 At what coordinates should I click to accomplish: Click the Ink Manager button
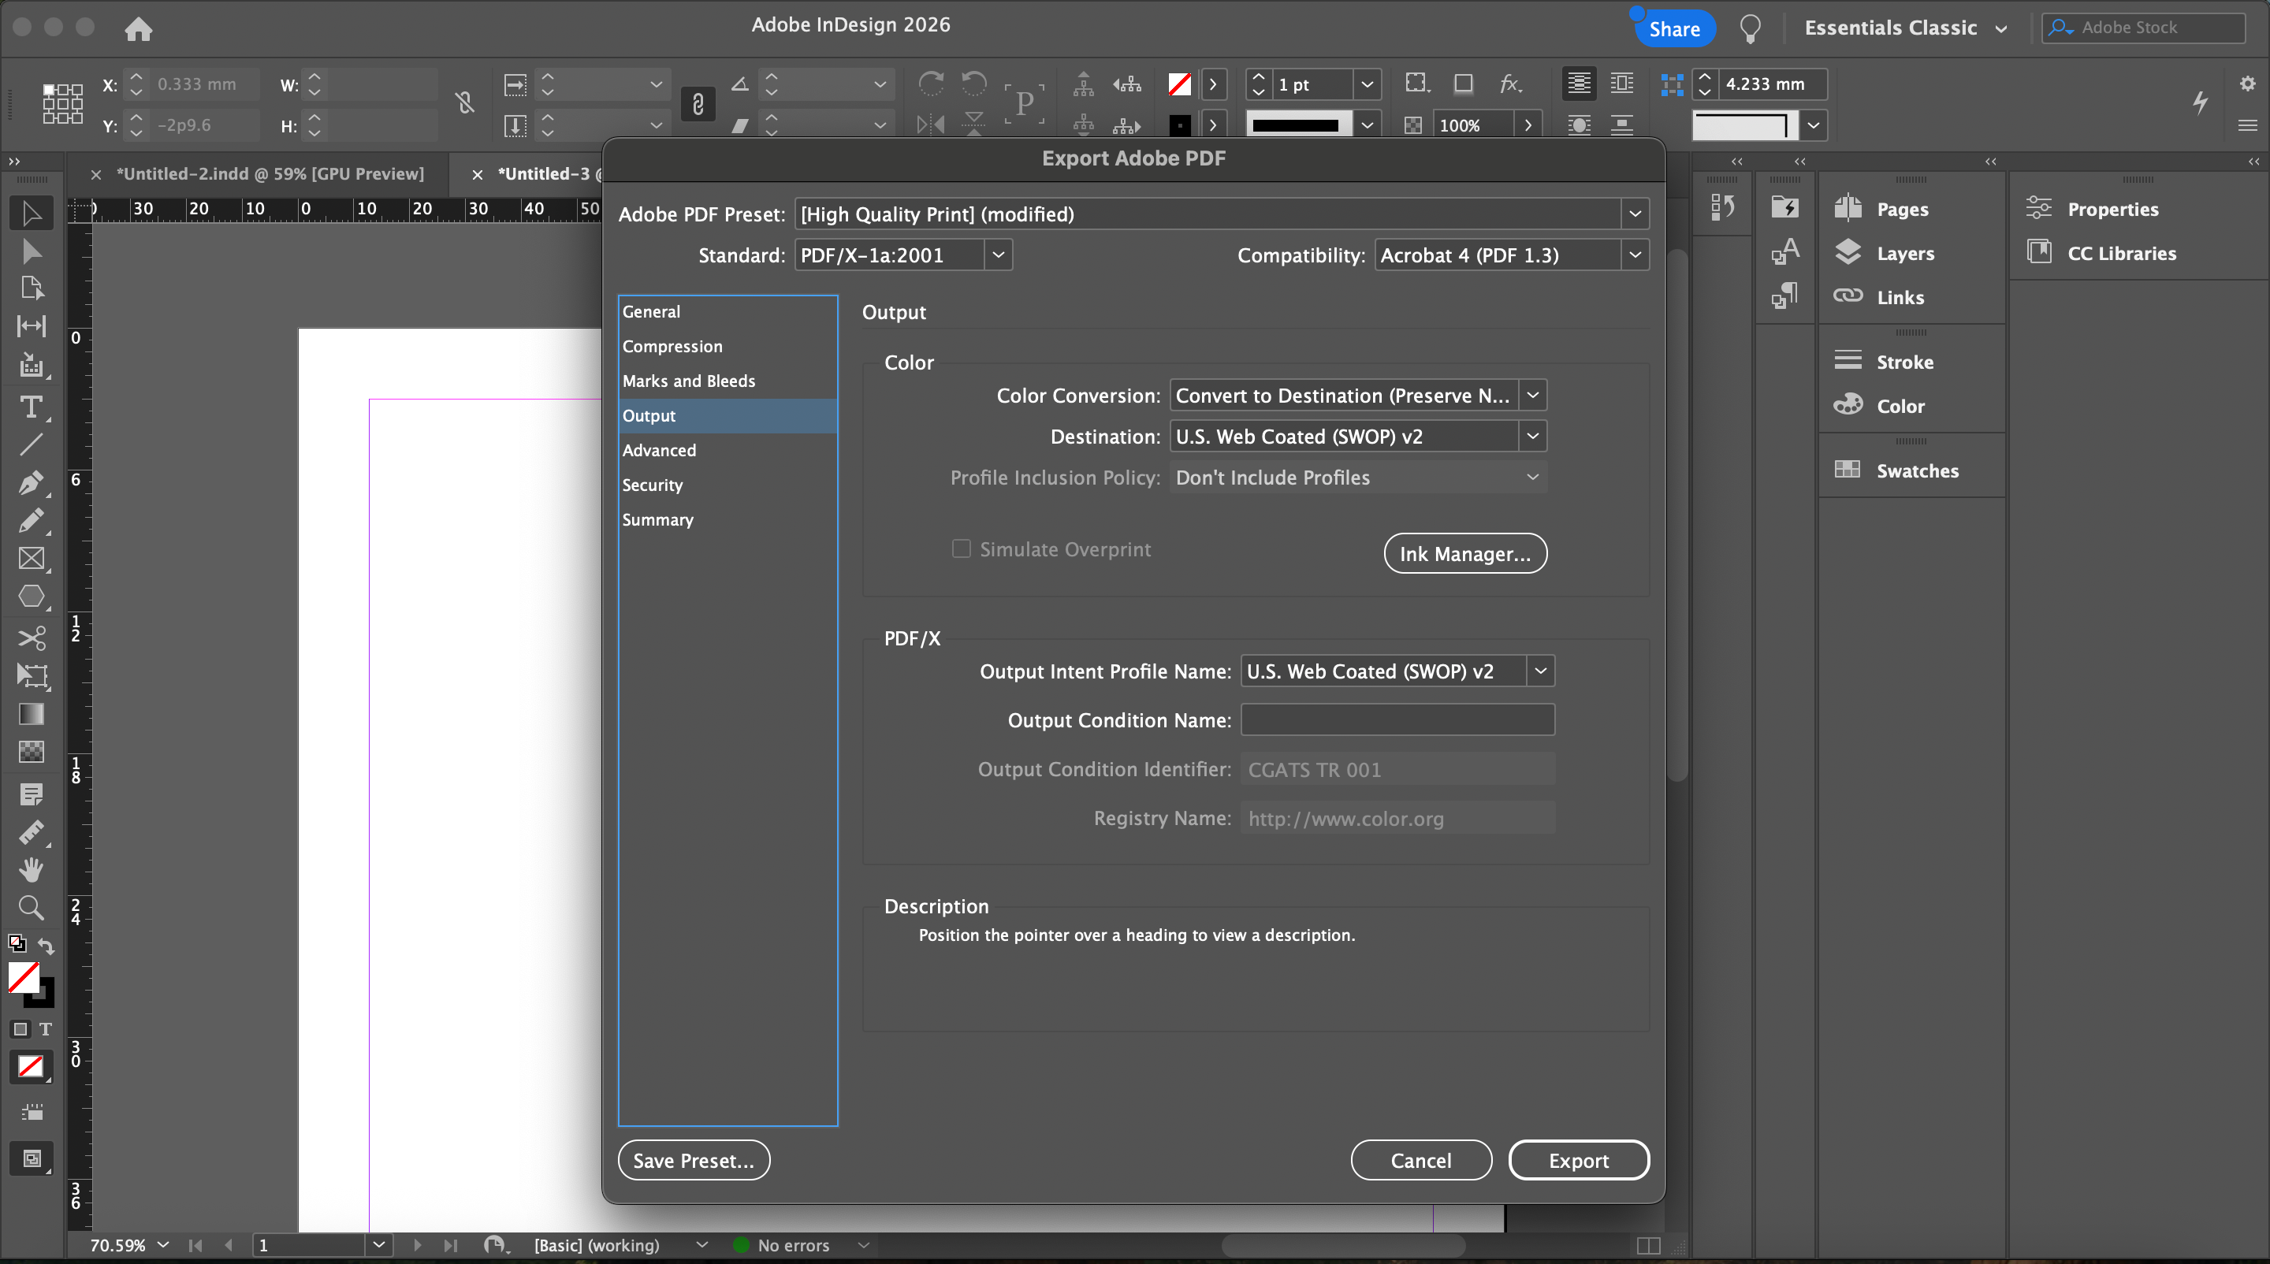click(x=1464, y=553)
